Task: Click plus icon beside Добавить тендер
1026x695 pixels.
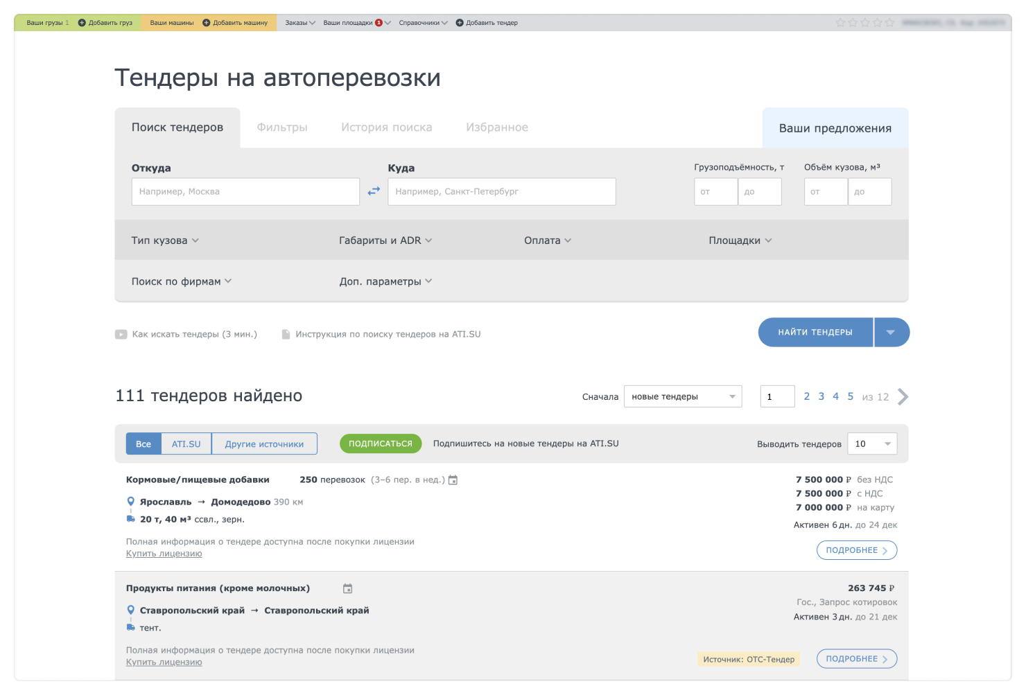Action: [459, 23]
